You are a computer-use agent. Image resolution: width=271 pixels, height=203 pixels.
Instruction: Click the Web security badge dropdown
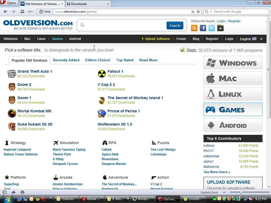(45, 12)
